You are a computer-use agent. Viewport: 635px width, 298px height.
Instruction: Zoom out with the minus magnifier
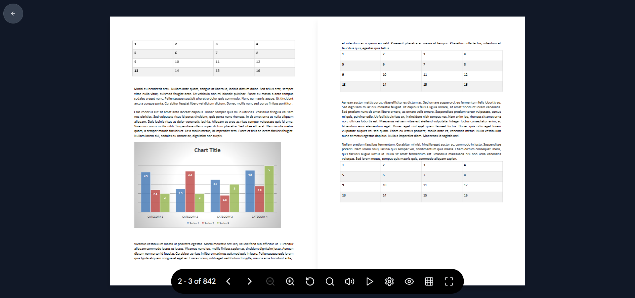[270, 281]
